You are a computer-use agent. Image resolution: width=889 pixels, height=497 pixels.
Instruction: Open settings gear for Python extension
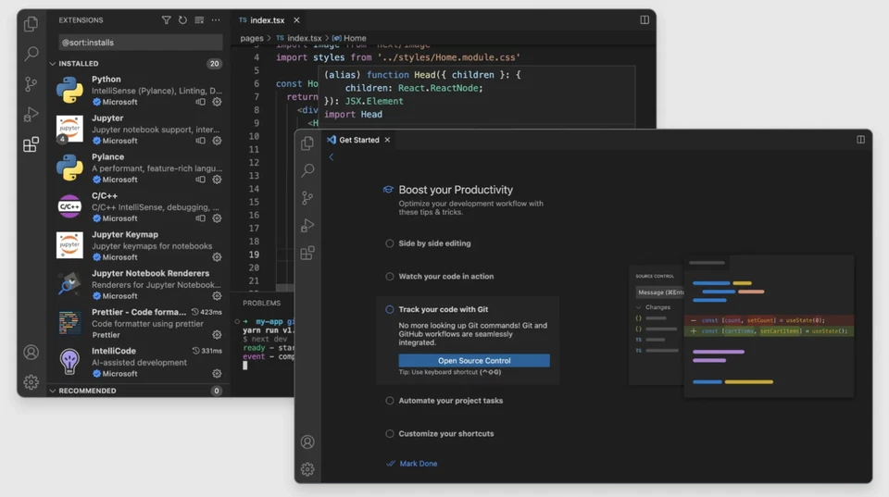tap(217, 102)
